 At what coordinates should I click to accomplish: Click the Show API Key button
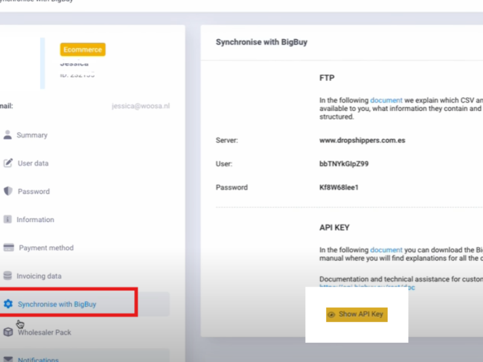click(357, 314)
